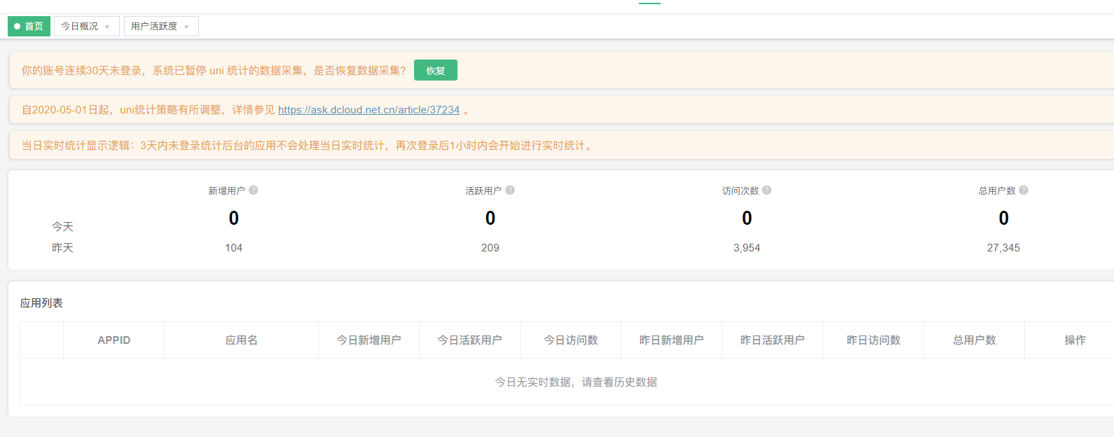Viewport: 1114px width, 437px height.
Task: Switch to the 首页 tab
Action: (29, 27)
